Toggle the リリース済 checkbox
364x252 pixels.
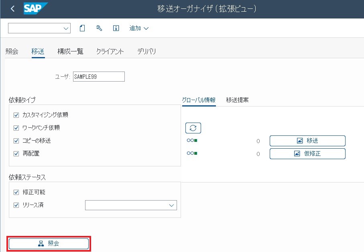[x=16, y=205]
